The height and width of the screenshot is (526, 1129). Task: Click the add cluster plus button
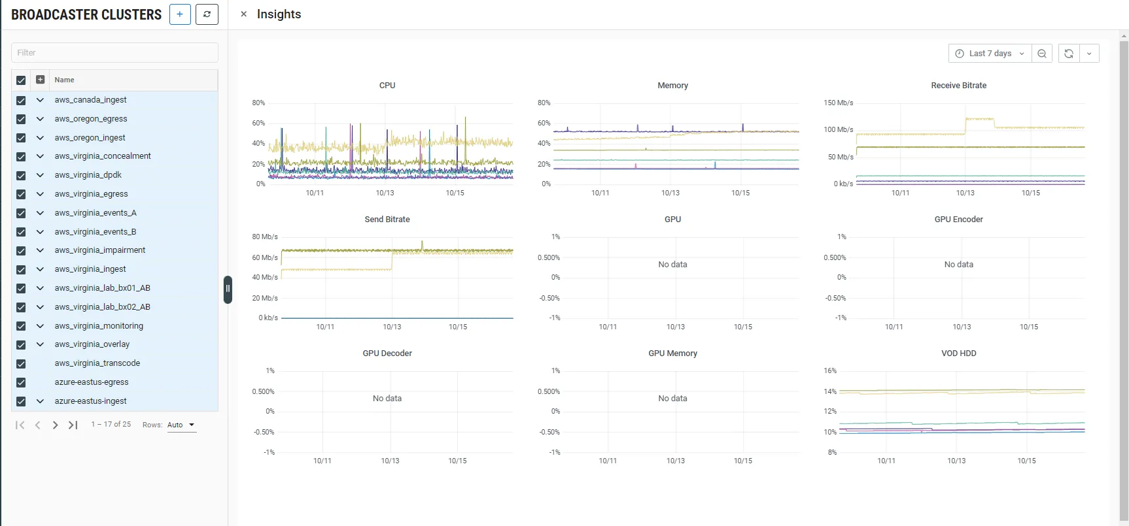click(180, 14)
